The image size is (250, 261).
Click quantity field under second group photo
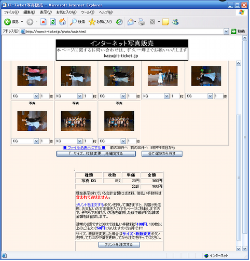tap(132, 141)
